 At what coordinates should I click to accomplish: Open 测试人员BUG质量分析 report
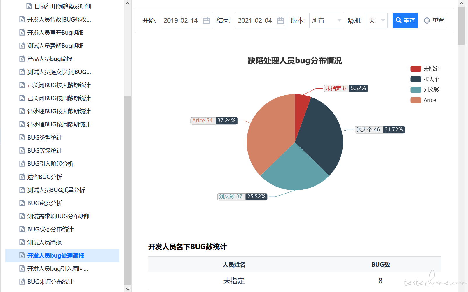pyautogui.click(x=56, y=190)
